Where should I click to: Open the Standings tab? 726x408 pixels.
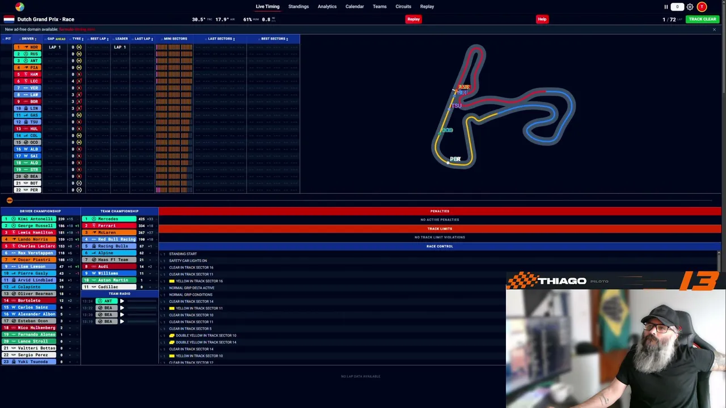(298, 7)
